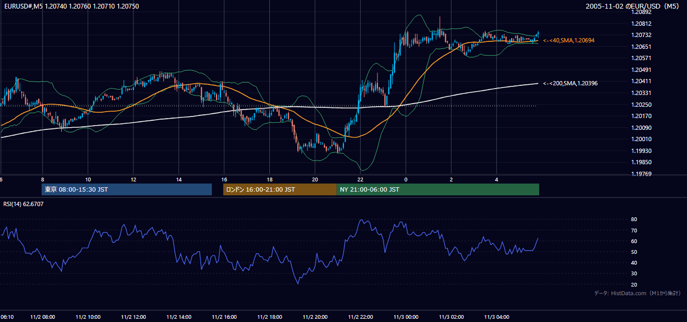
Task: Click RSI scale level 60
Action: [634, 241]
